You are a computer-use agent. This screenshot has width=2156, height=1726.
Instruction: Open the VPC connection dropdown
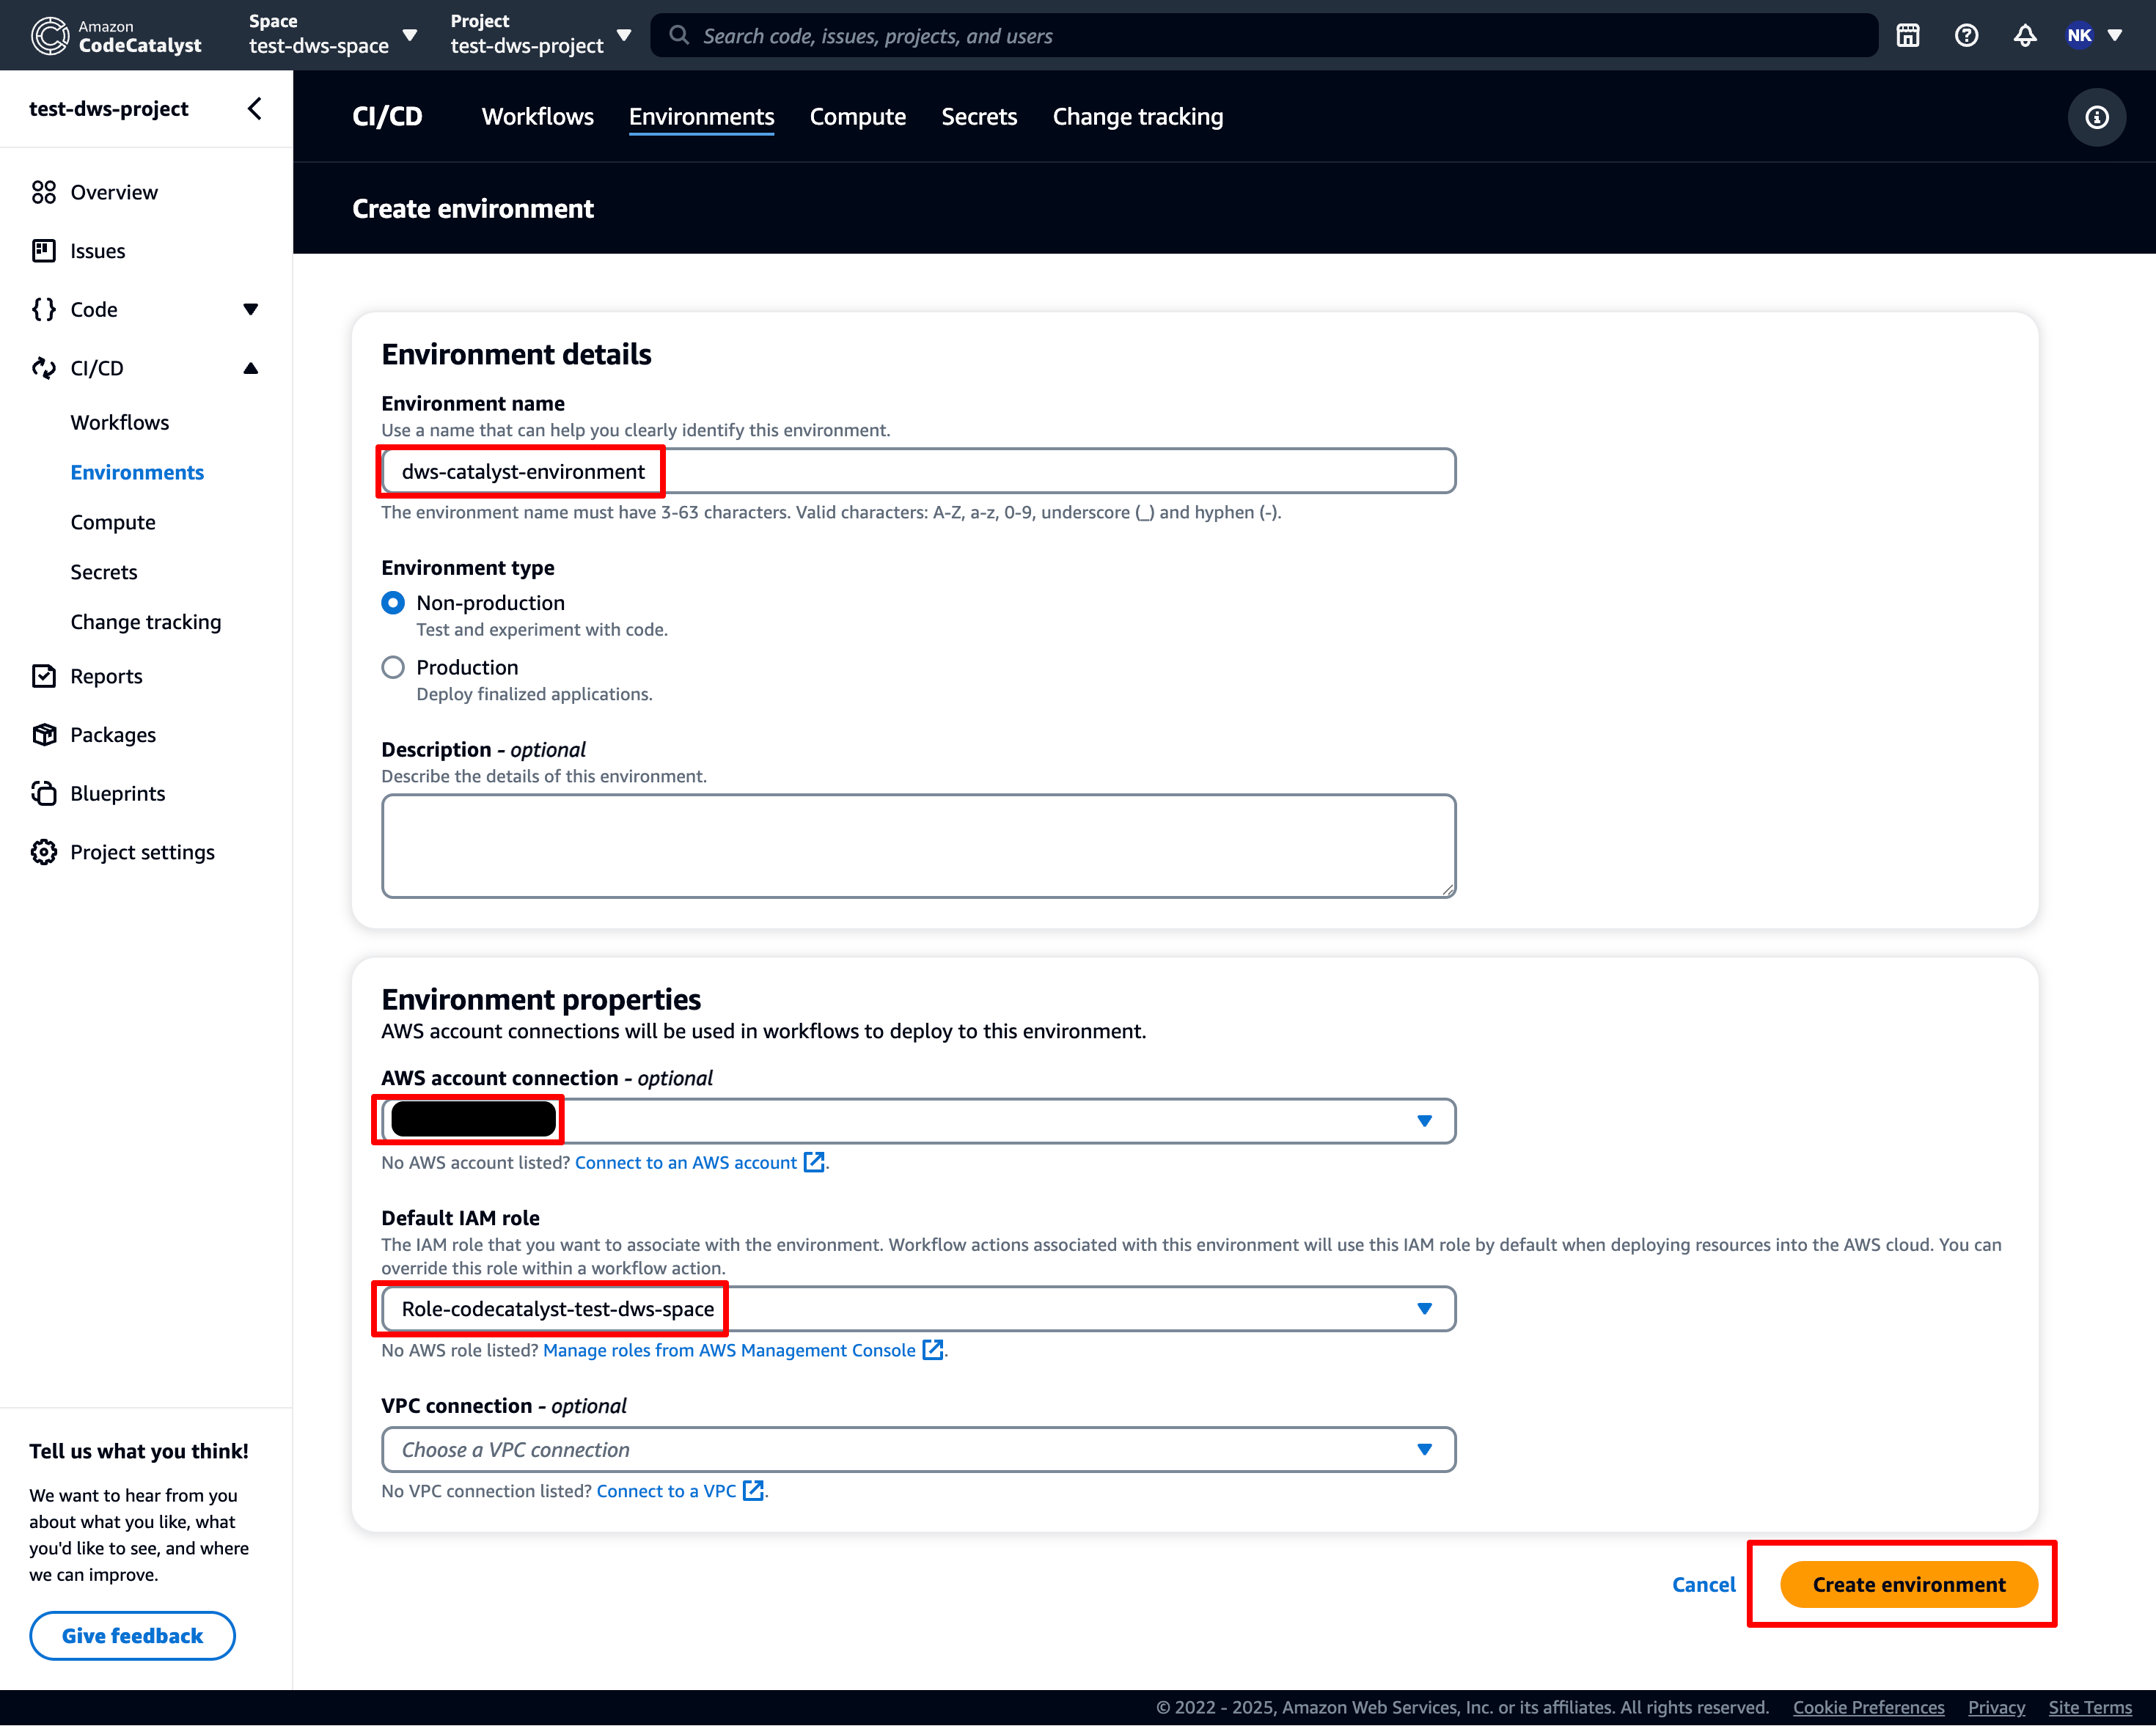pyautogui.click(x=918, y=1449)
